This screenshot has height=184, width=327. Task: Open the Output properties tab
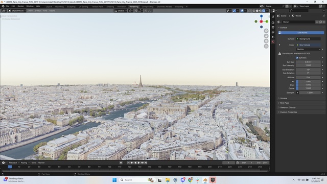tap(273, 27)
